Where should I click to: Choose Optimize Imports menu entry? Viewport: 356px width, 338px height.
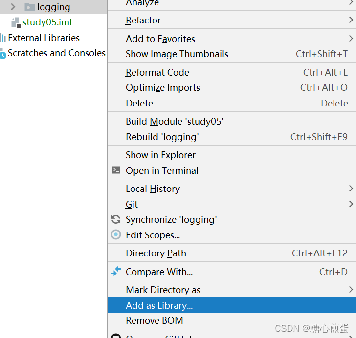pos(232,87)
